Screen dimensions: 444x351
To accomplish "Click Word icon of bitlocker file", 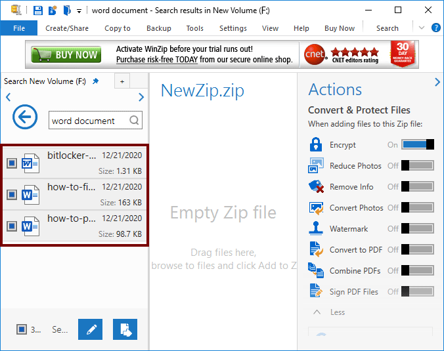I will pyautogui.click(x=30, y=163).
